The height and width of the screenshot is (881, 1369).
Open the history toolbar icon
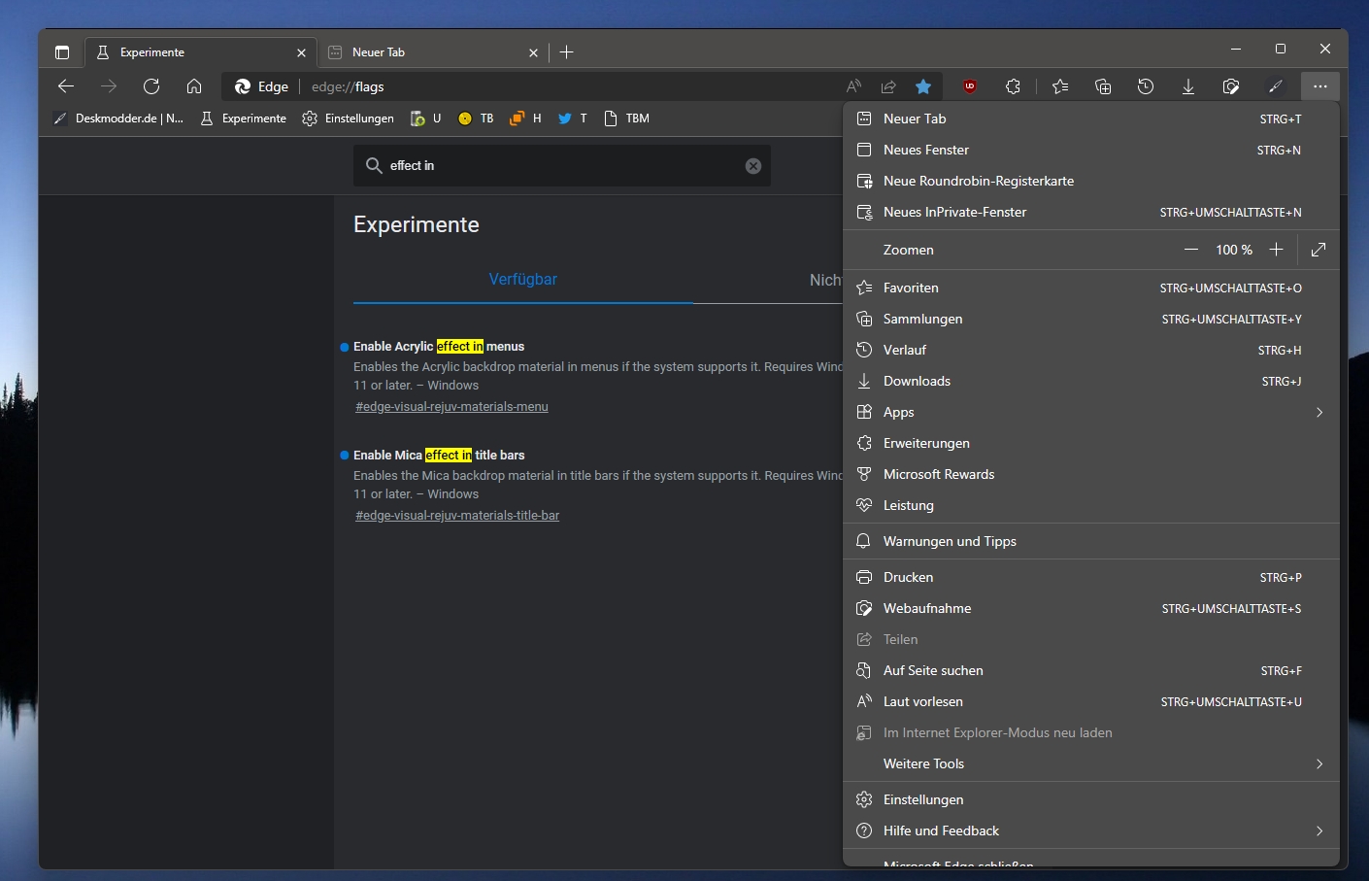1146,86
